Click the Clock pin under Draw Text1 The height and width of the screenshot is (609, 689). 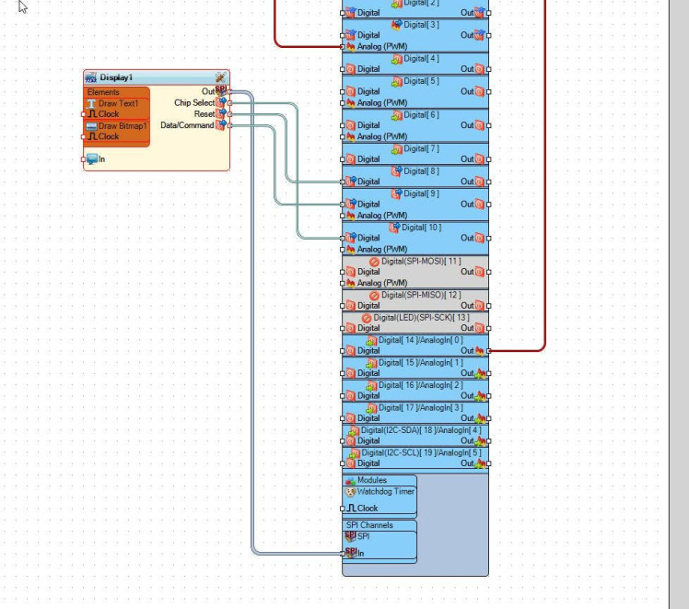pyautogui.click(x=84, y=114)
